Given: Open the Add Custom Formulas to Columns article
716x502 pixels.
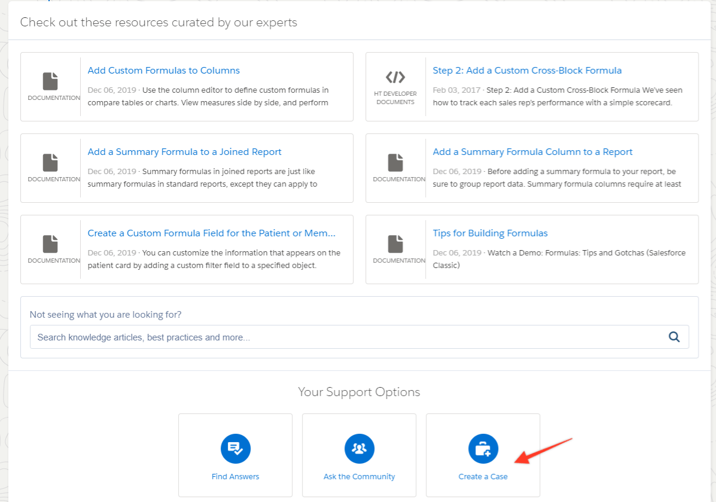Looking at the screenshot, I should click(163, 70).
